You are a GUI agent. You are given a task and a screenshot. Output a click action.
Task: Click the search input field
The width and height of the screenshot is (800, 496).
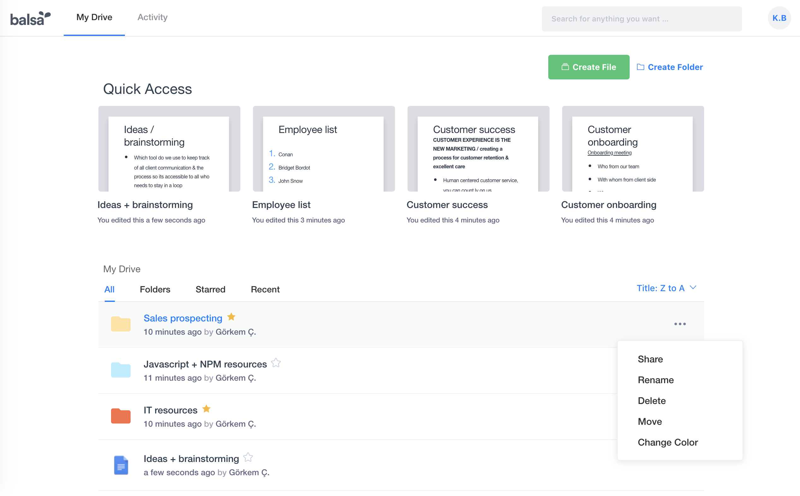coord(642,19)
